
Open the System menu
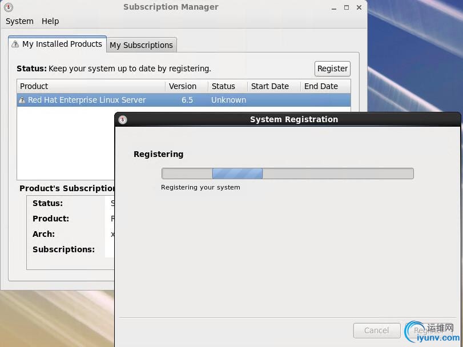pos(19,21)
